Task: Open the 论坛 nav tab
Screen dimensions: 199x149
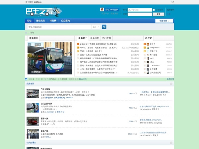Action: pyautogui.click(x=29, y=21)
